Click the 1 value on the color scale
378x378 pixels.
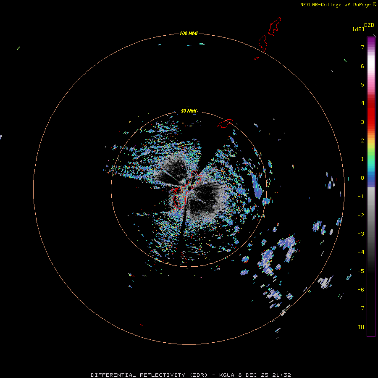point(362,159)
